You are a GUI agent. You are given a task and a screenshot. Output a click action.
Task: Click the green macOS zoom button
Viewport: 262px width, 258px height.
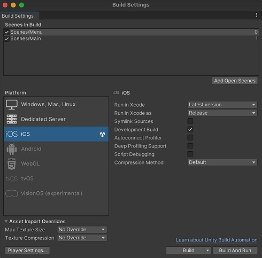21,5
